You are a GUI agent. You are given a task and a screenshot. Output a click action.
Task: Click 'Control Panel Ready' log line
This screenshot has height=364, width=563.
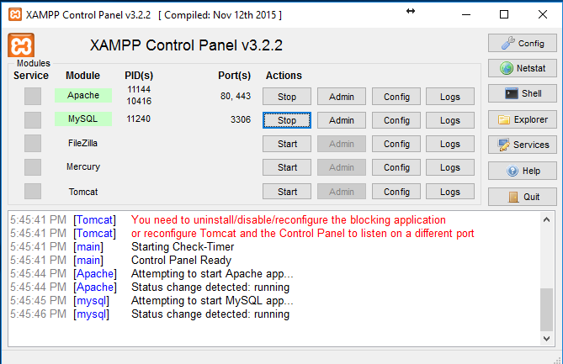click(x=181, y=260)
